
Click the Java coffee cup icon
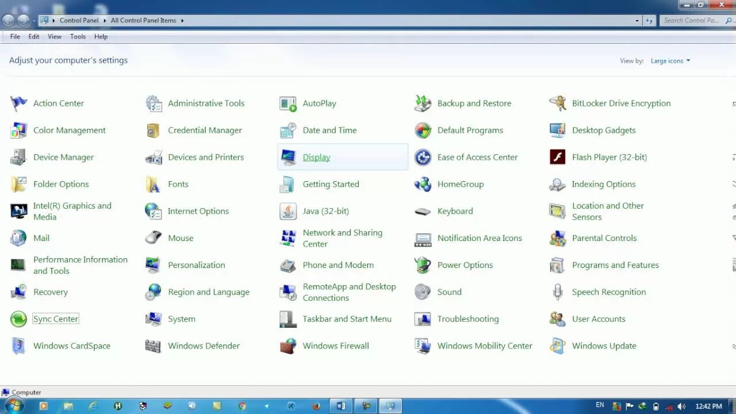[288, 212]
